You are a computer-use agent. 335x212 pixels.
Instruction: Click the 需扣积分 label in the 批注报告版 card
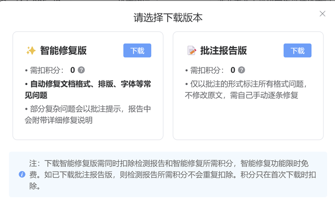206,70
